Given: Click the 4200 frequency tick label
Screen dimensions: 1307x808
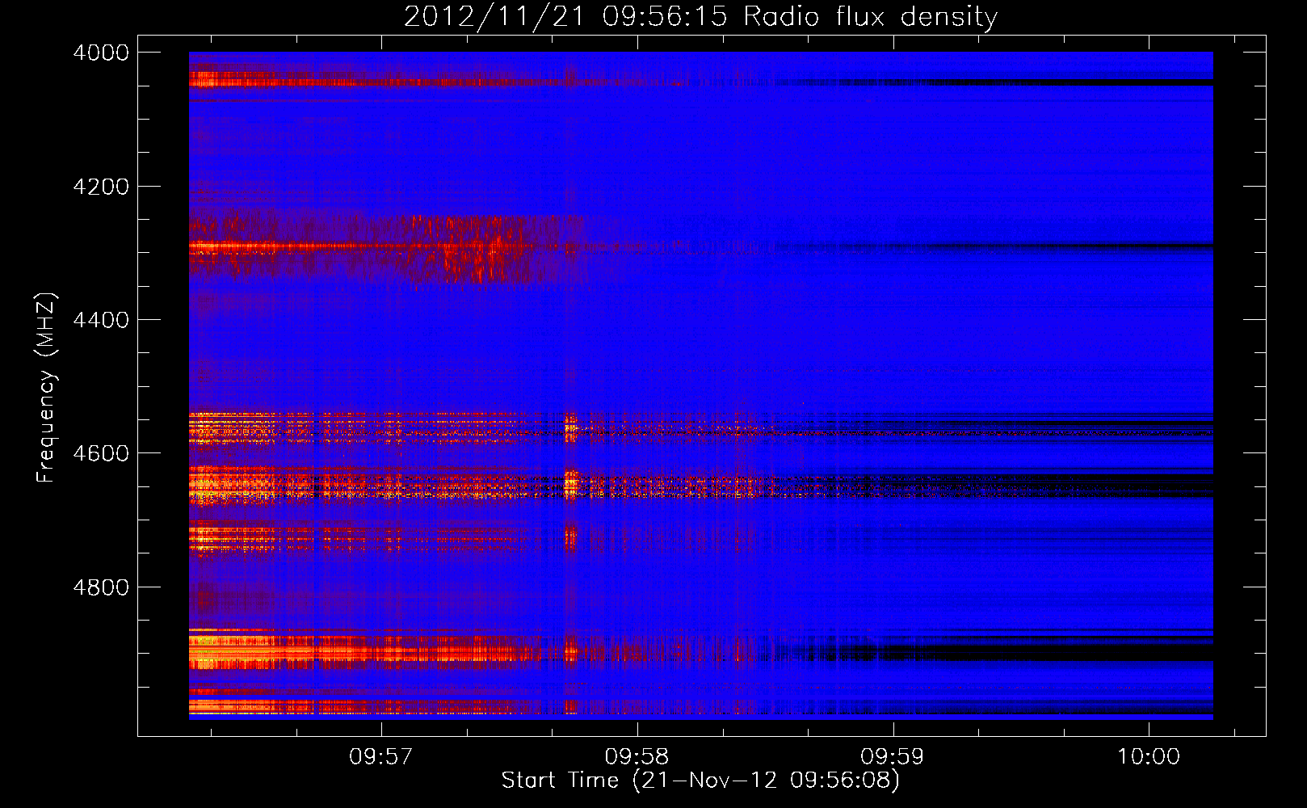Looking at the screenshot, I should [x=101, y=187].
